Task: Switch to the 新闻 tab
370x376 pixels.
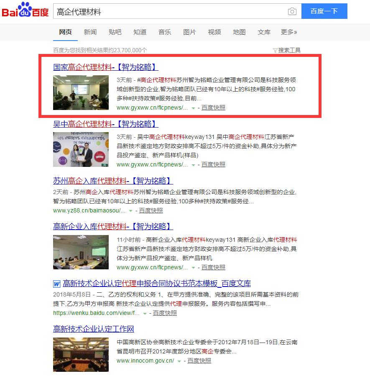Action: [90, 32]
